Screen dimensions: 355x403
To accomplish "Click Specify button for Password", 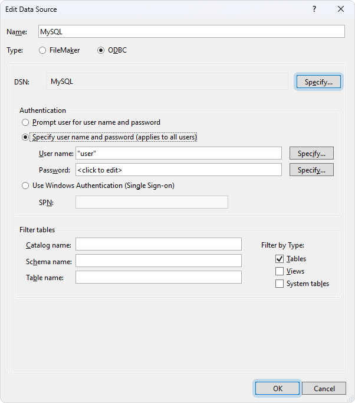I will point(311,170).
